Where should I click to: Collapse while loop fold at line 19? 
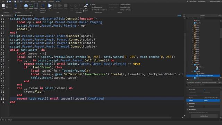click(8, 50)
